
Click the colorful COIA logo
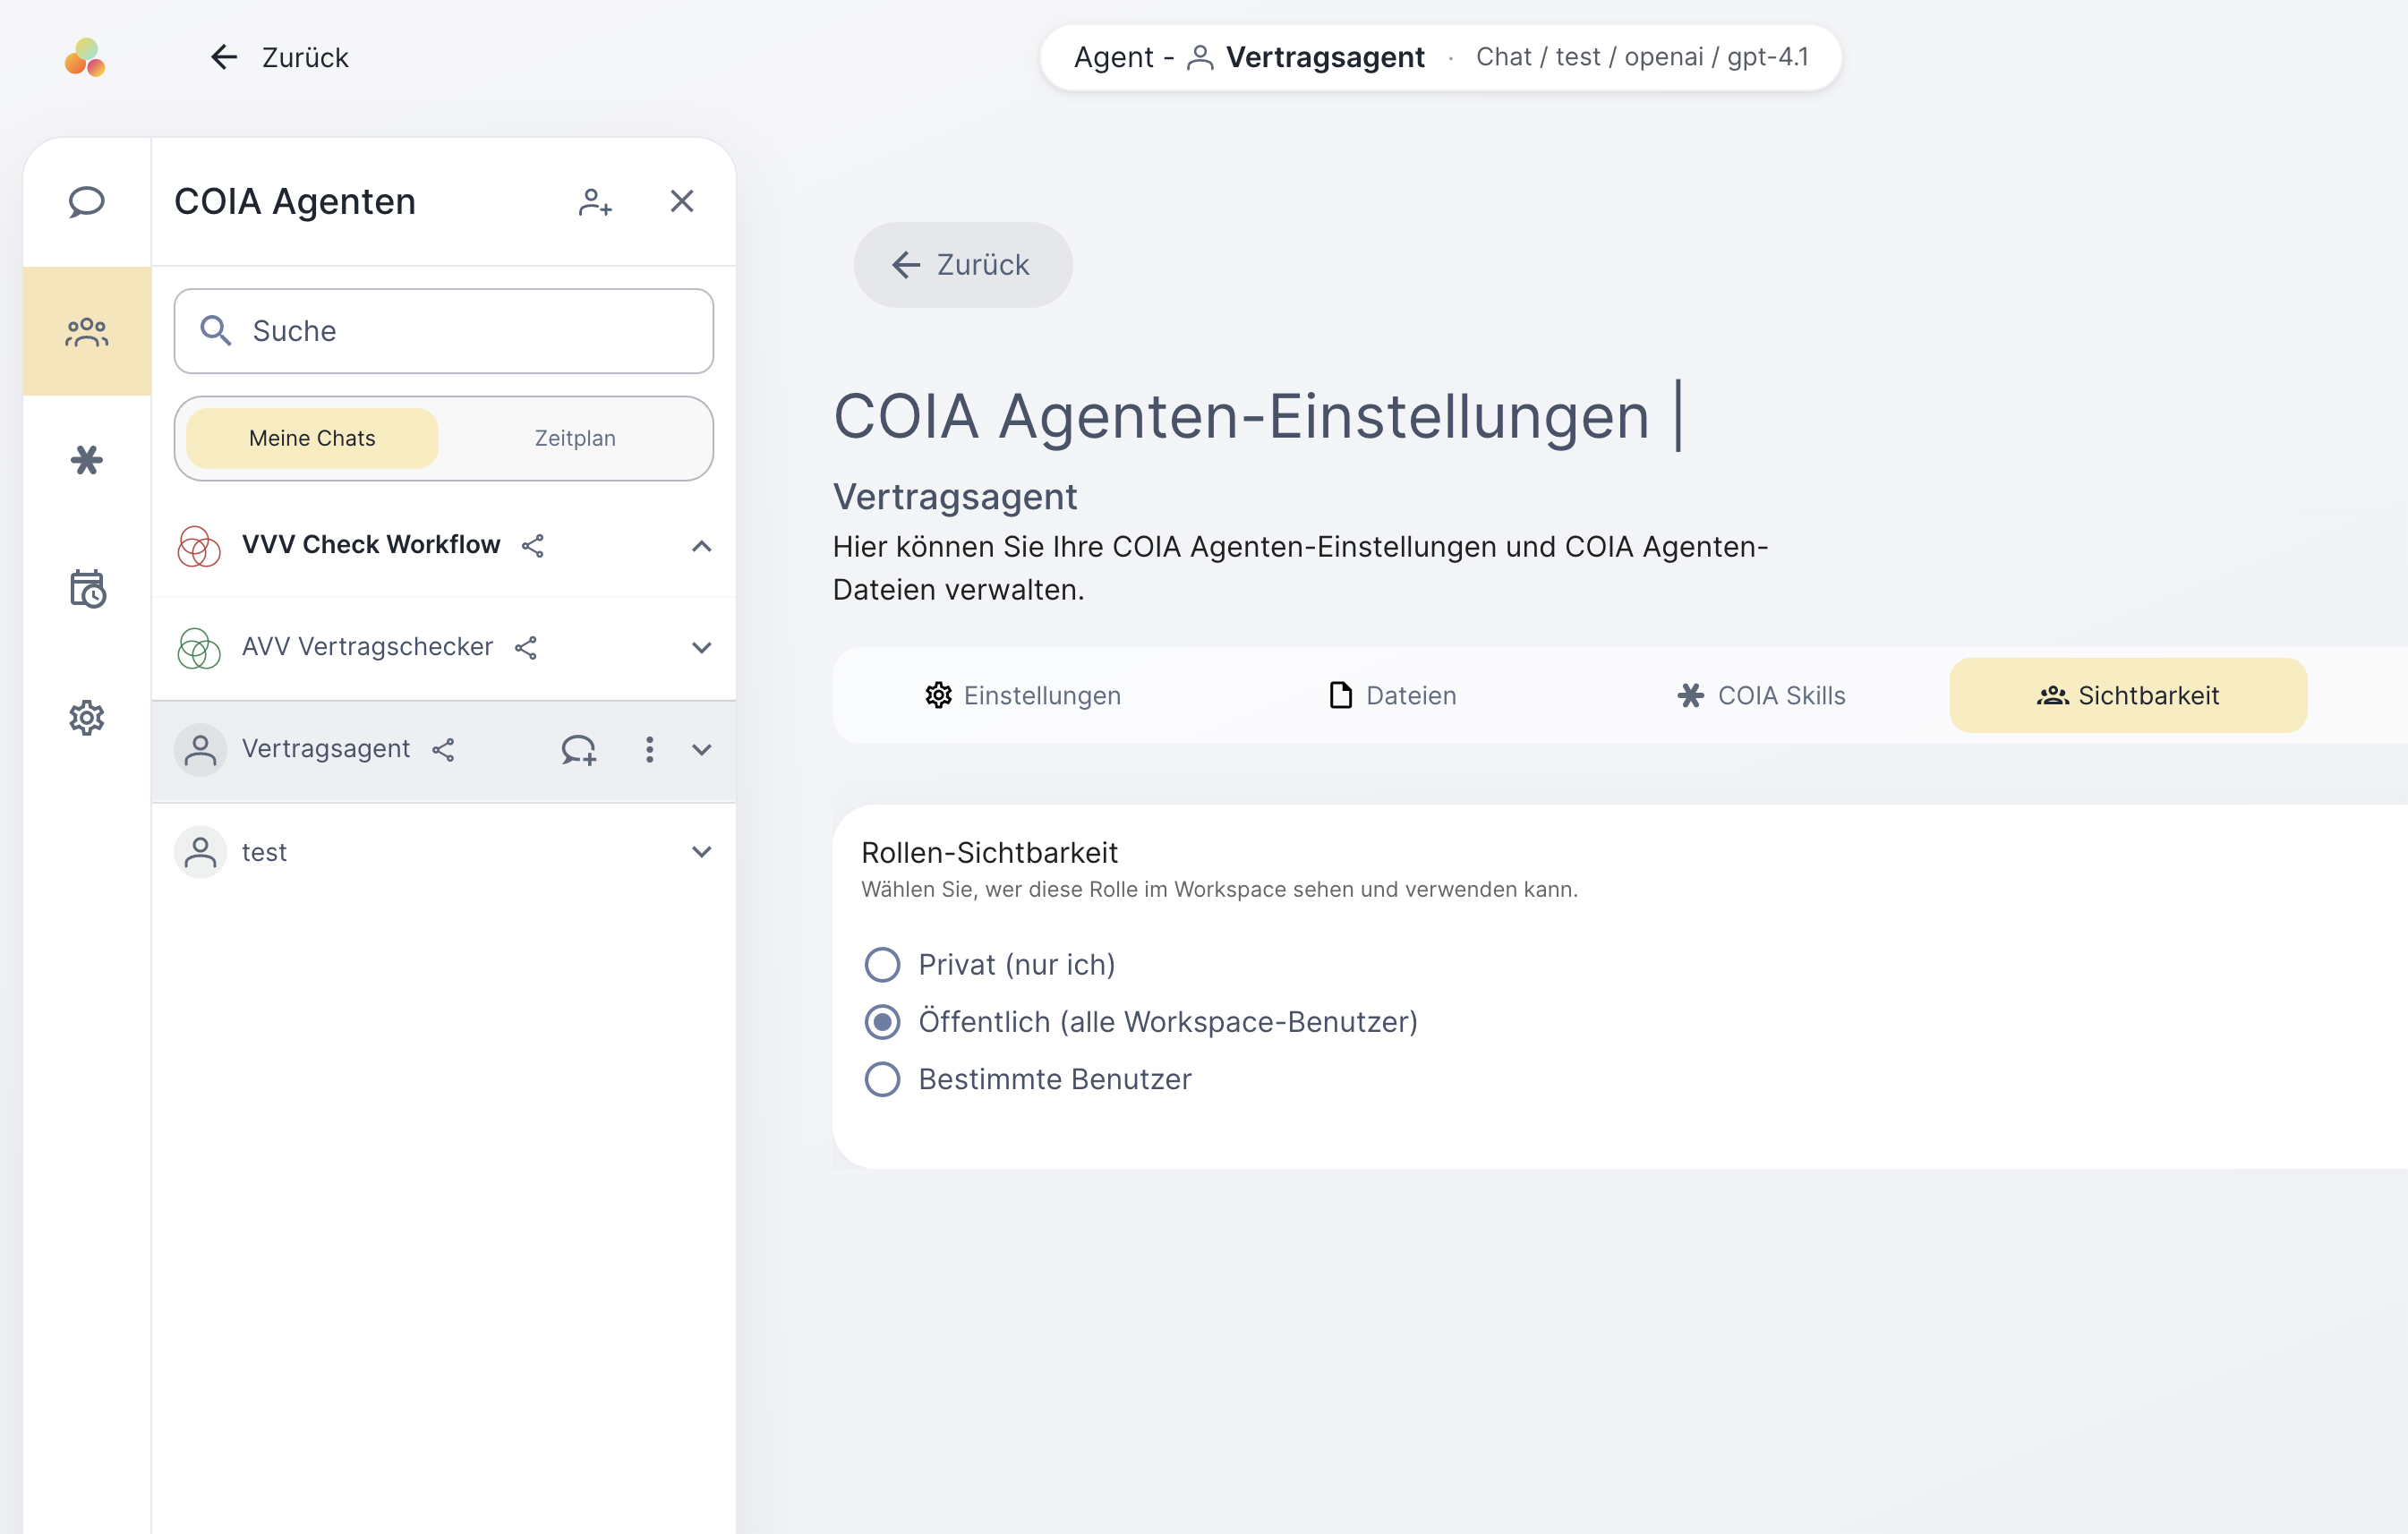click(85, 57)
